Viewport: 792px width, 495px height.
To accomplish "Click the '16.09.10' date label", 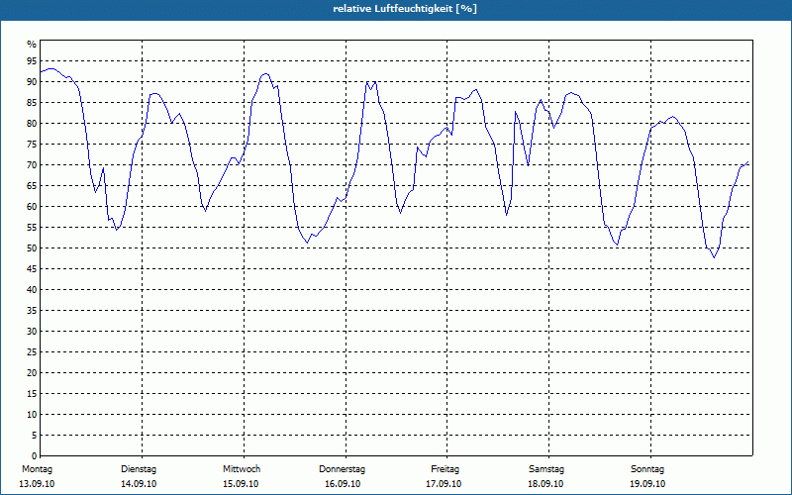I will click(343, 484).
